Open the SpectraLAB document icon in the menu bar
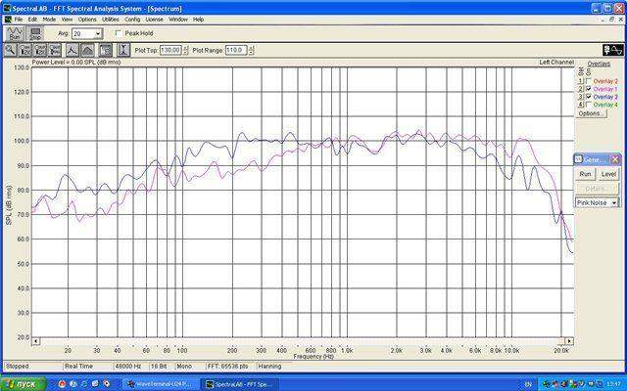The width and height of the screenshot is (627, 391). coord(8,20)
